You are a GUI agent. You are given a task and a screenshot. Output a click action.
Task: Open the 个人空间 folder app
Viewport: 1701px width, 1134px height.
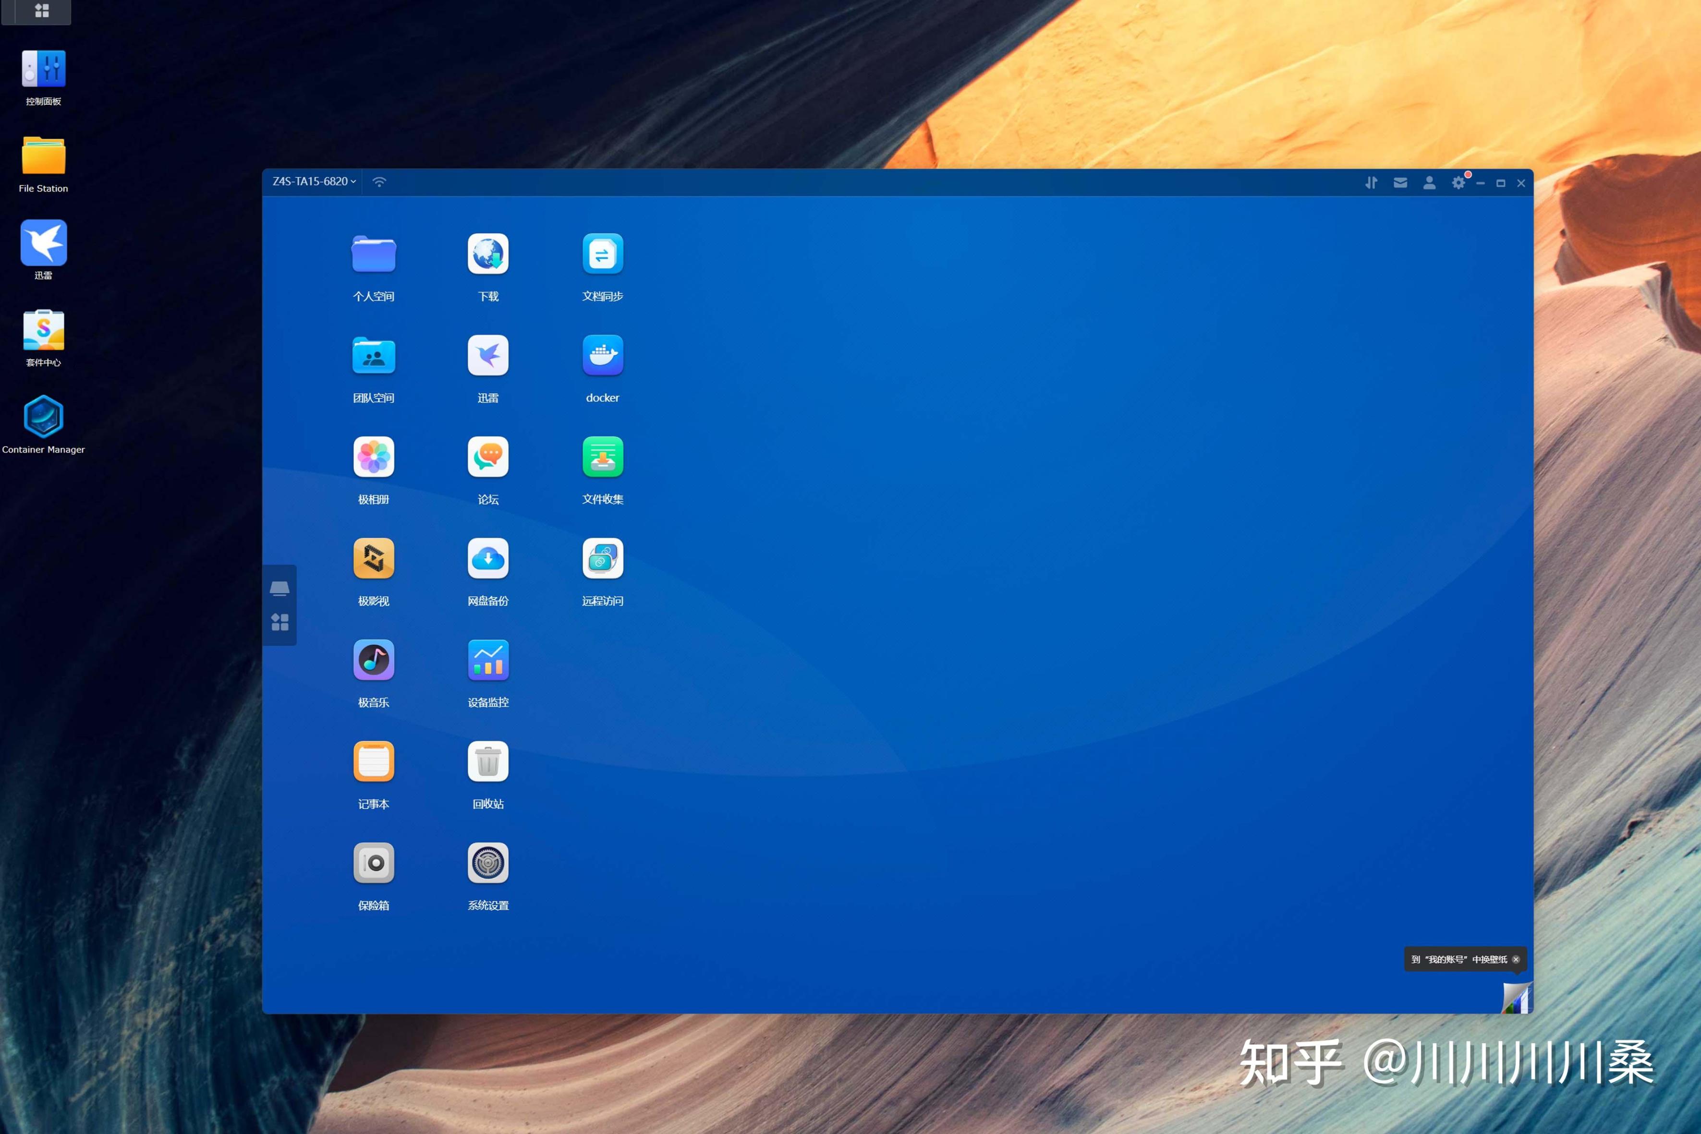[373, 254]
